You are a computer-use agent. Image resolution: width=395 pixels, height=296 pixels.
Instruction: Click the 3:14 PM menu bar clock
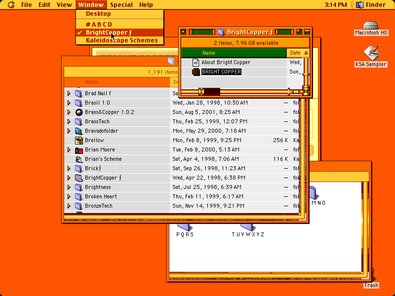click(336, 5)
